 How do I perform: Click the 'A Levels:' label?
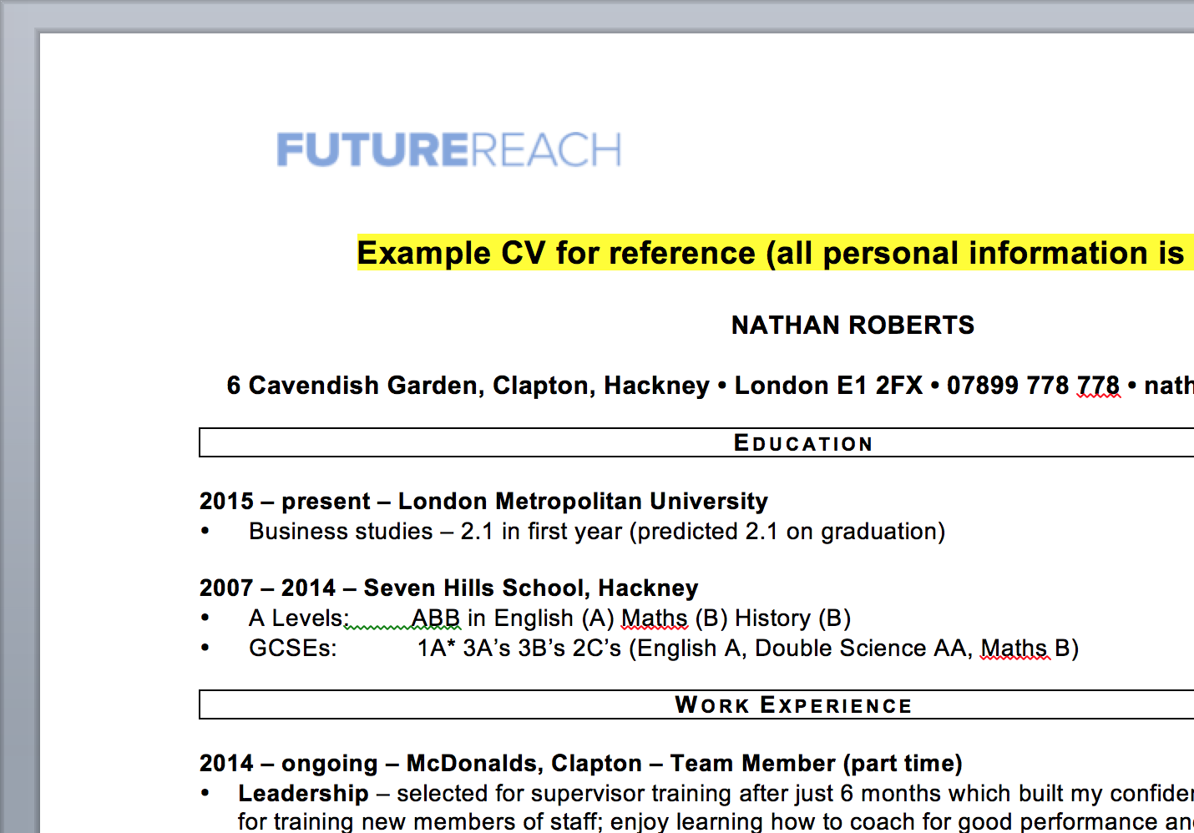[x=299, y=618]
